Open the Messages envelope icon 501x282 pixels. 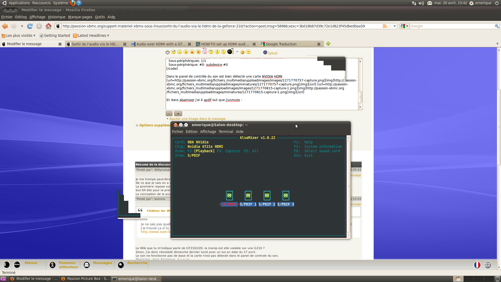[x=87, y=265]
